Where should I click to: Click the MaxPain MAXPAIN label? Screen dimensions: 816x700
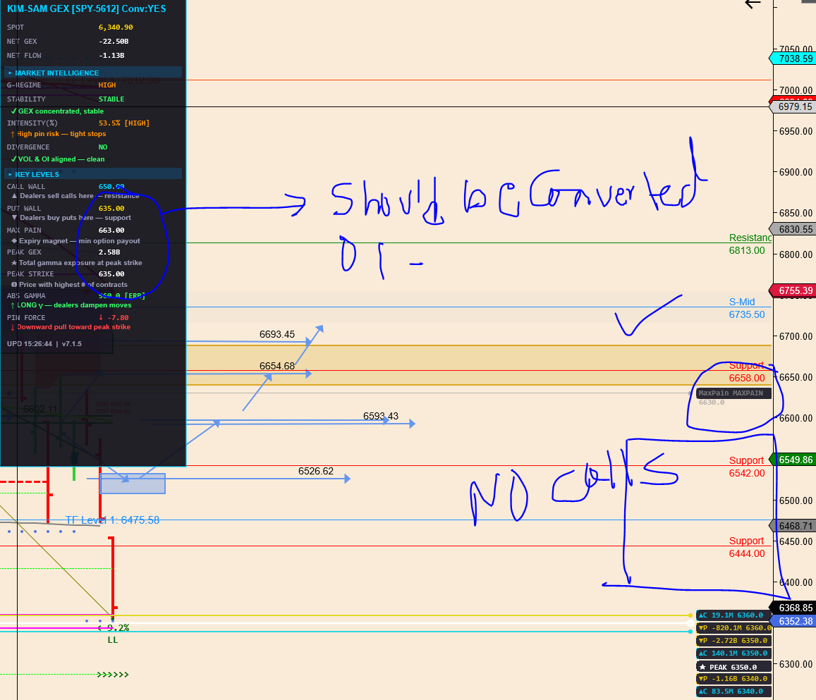coord(731,393)
